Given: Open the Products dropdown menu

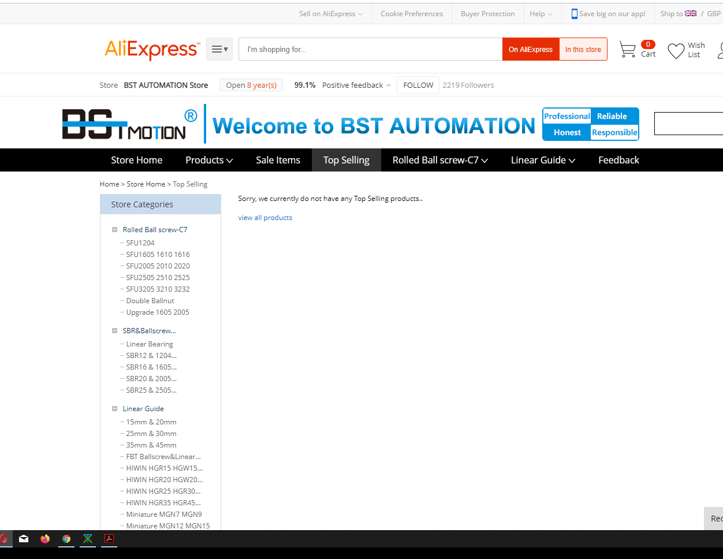Looking at the screenshot, I should click(209, 160).
